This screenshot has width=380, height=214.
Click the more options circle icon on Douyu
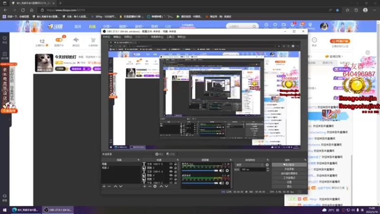(314, 40)
